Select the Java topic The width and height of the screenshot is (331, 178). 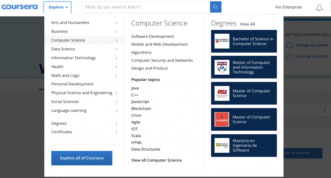click(x=135, y=88)
